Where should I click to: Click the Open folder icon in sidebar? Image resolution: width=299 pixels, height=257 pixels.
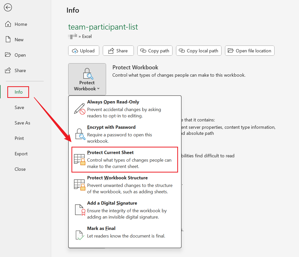8,55
